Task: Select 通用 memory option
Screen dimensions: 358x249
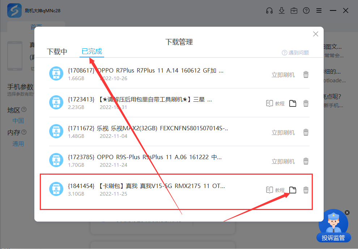Action: click(x=18, y=144)
